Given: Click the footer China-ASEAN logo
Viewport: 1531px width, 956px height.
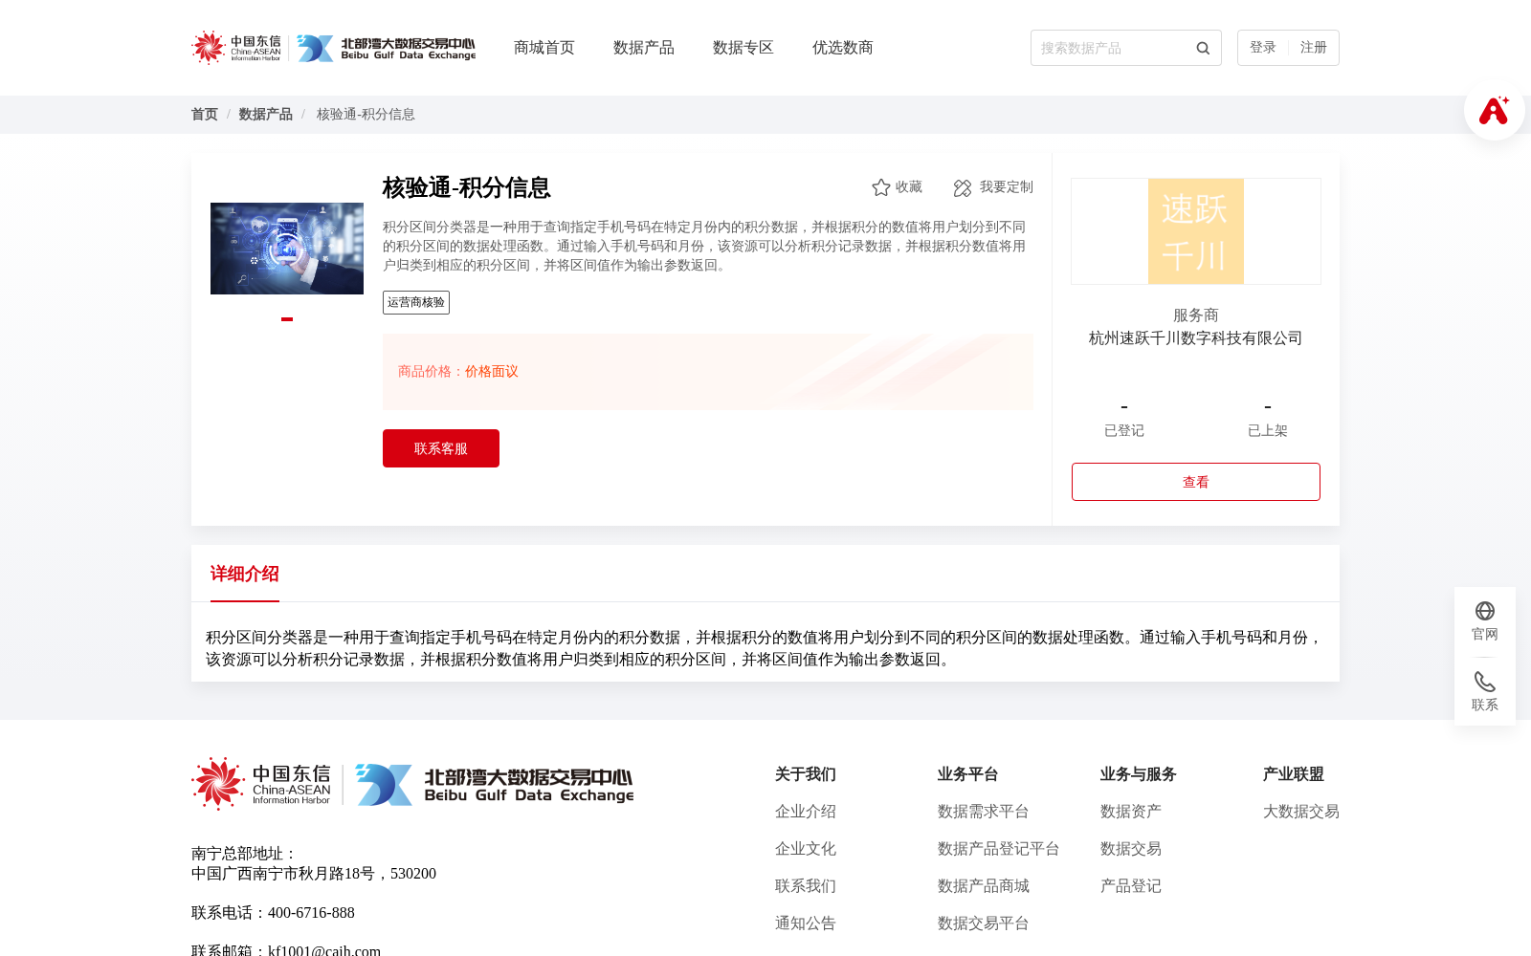Looking at the screenshot, I should point(261,784).
